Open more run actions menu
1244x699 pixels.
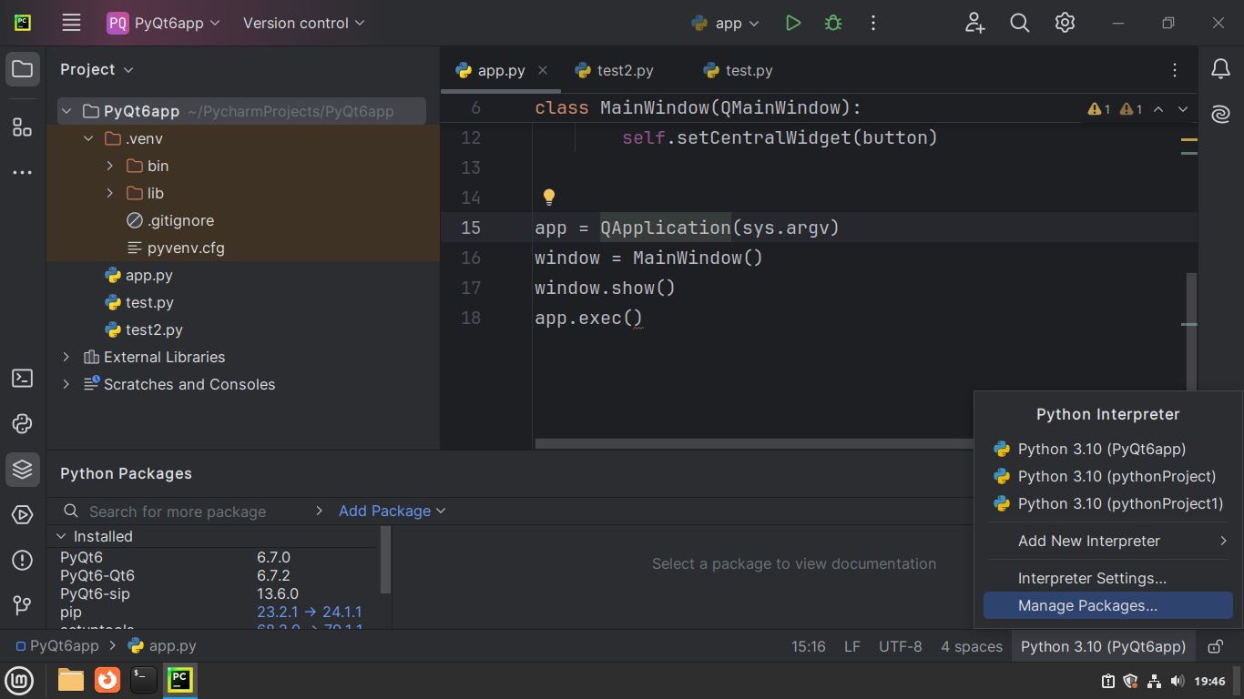[x=872, y=23]
